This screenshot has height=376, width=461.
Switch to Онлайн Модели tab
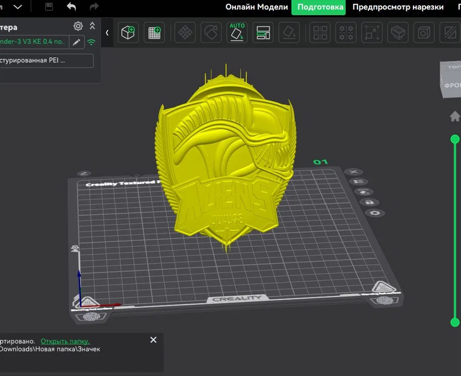[256, 7]
